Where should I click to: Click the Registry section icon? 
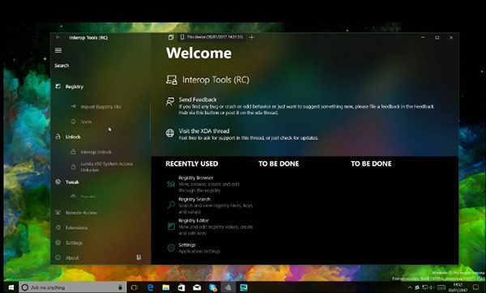(x=58, y=86)
